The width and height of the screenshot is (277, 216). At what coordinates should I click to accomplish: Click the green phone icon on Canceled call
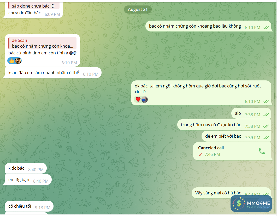262,151
